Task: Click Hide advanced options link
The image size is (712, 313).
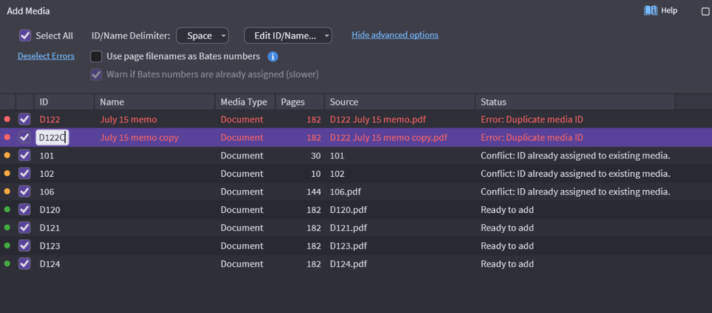Action: tap(395, 35)
